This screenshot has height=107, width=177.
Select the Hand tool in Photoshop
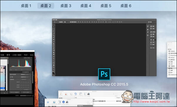point(54,65)
